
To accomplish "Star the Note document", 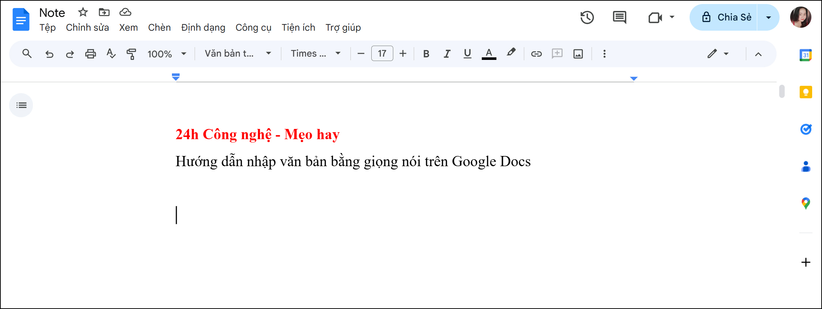I will coord(83,12).
